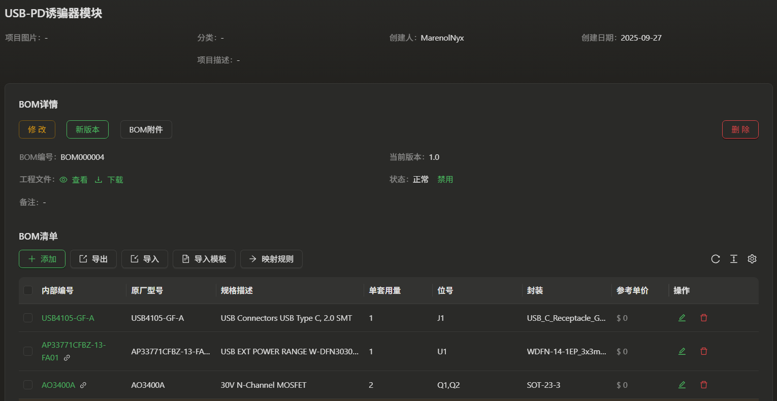This screenshot has height=401, width=777.
Task: Delete the AP33771CFBZ row with trash icon
Action: pos(704,351)
